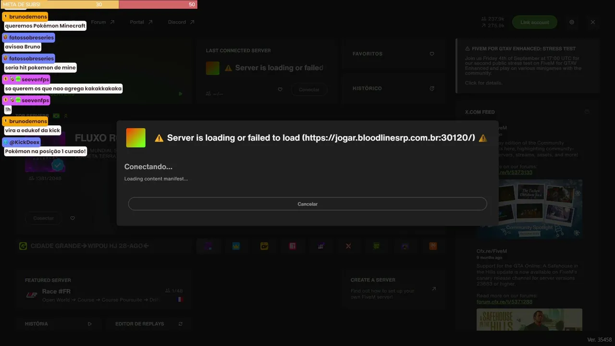Click the gradient server icon in the connecting dialog
This screenshot has width=615, height=346.
tap(135, 138)
